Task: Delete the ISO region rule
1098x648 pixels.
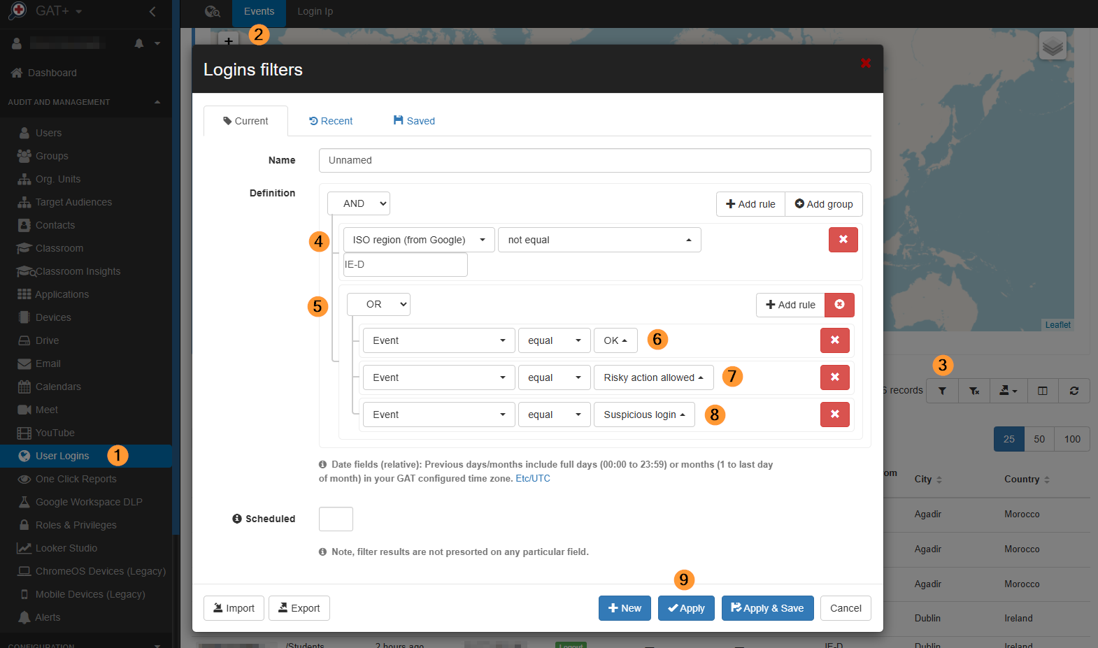Action: (x=843, y=240)
